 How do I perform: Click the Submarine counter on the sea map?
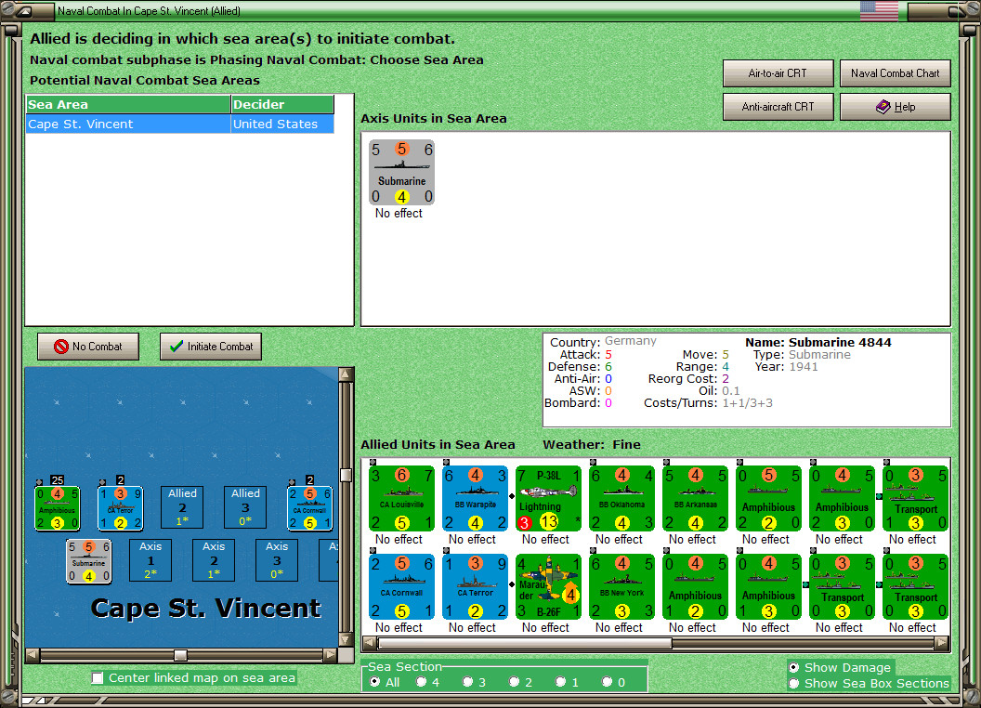tap(89, 561)
